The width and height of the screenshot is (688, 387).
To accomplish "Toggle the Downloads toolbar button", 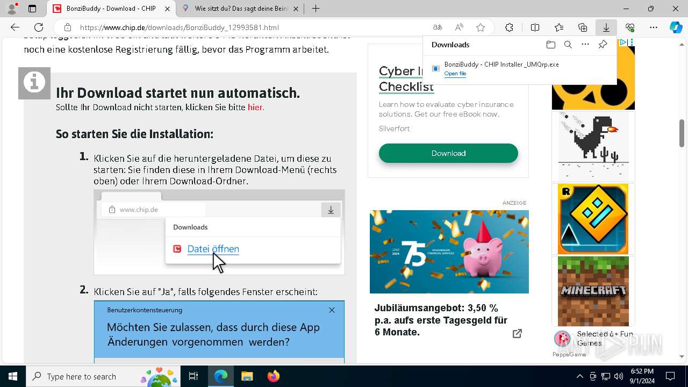I will tap(606, 27).
